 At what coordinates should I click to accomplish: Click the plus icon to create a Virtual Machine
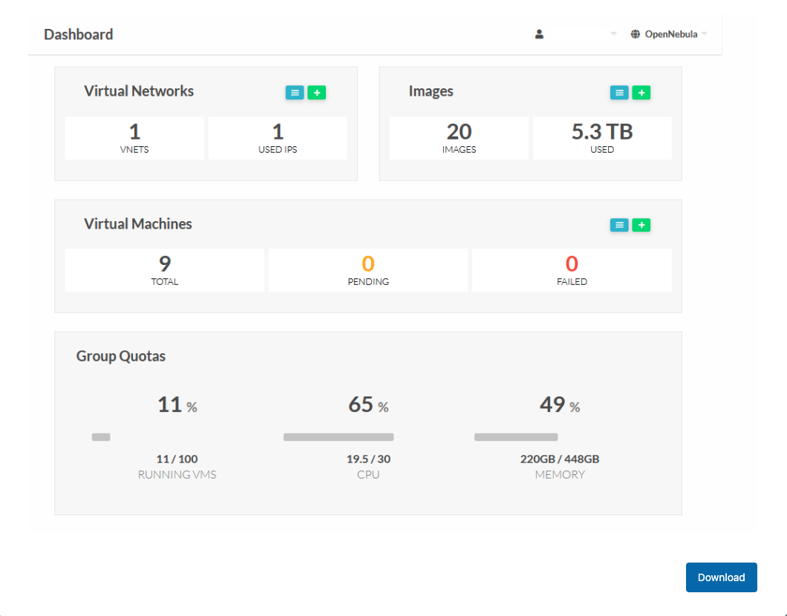point(641,224)
